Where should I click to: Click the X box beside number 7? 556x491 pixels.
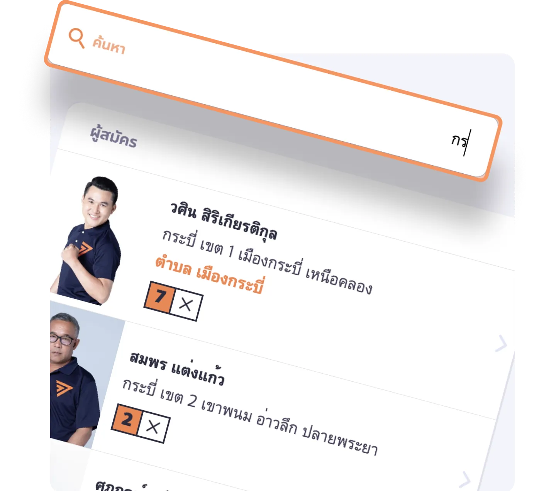[x=186, y=305]
